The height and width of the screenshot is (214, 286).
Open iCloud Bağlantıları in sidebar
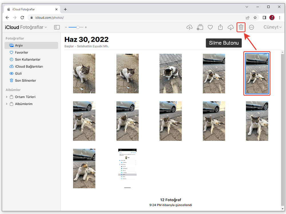(x=29, y=67)
